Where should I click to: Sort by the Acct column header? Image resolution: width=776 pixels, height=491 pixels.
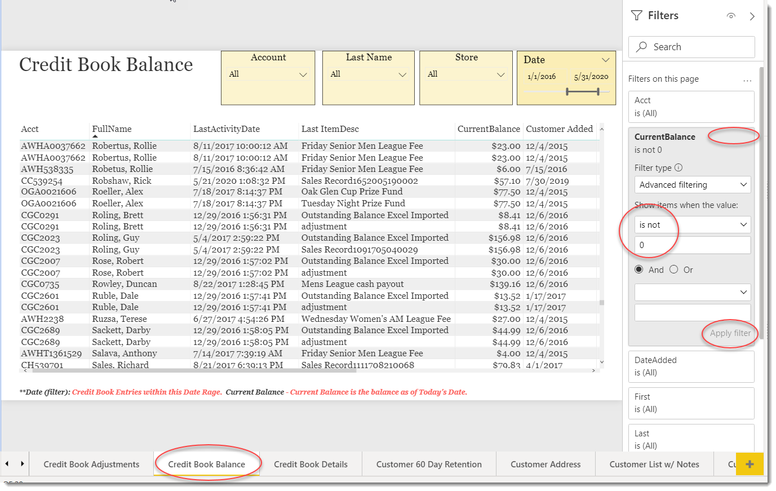30,129
